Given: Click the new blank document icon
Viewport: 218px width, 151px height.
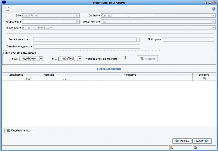Looking at the screenshot, I should tap(4, 9).
